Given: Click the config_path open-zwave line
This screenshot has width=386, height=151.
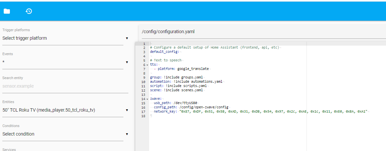Looking at the screenshot, I should (191, 107).
